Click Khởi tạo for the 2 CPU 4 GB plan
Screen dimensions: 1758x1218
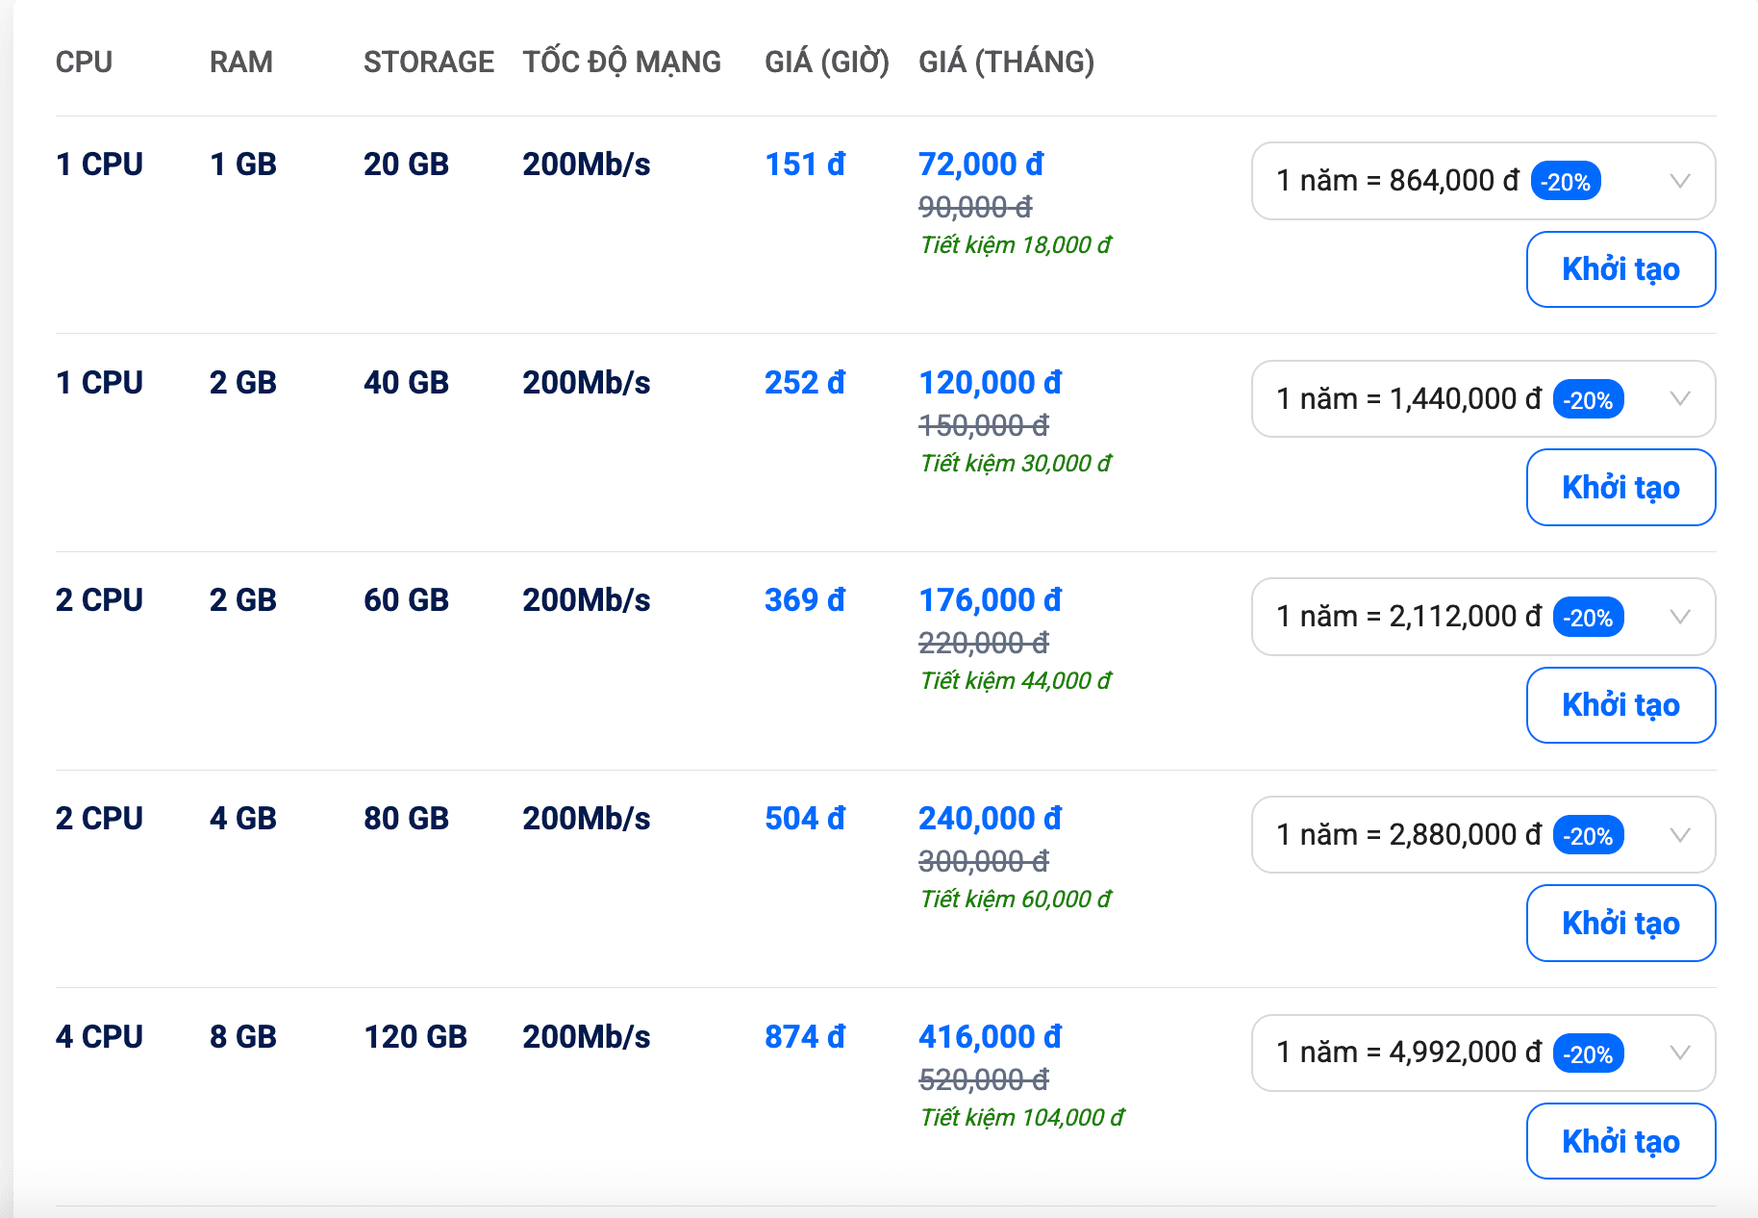point(1620,924)
